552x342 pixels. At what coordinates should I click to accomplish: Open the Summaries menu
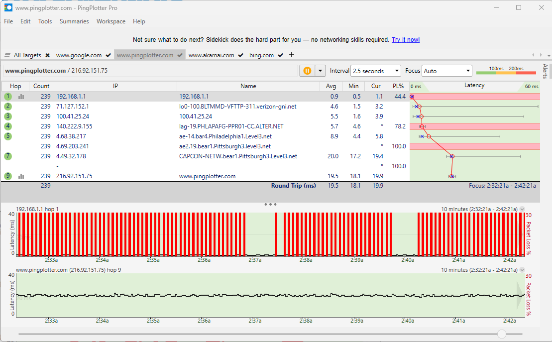74,21
